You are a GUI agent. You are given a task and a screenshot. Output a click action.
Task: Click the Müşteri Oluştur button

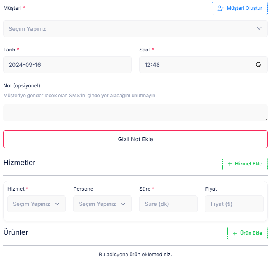240,8
